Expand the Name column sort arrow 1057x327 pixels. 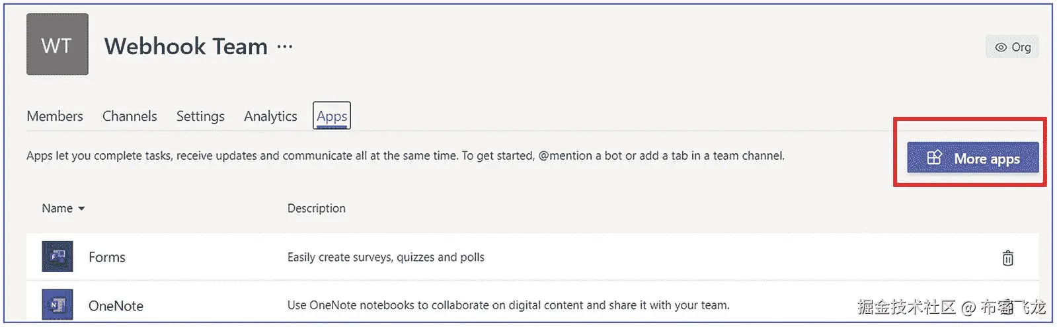(x=81, y=209)
